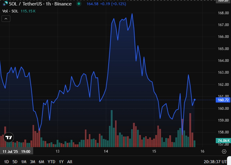
Task: Select the 1M time range
Action: [23, 162]
